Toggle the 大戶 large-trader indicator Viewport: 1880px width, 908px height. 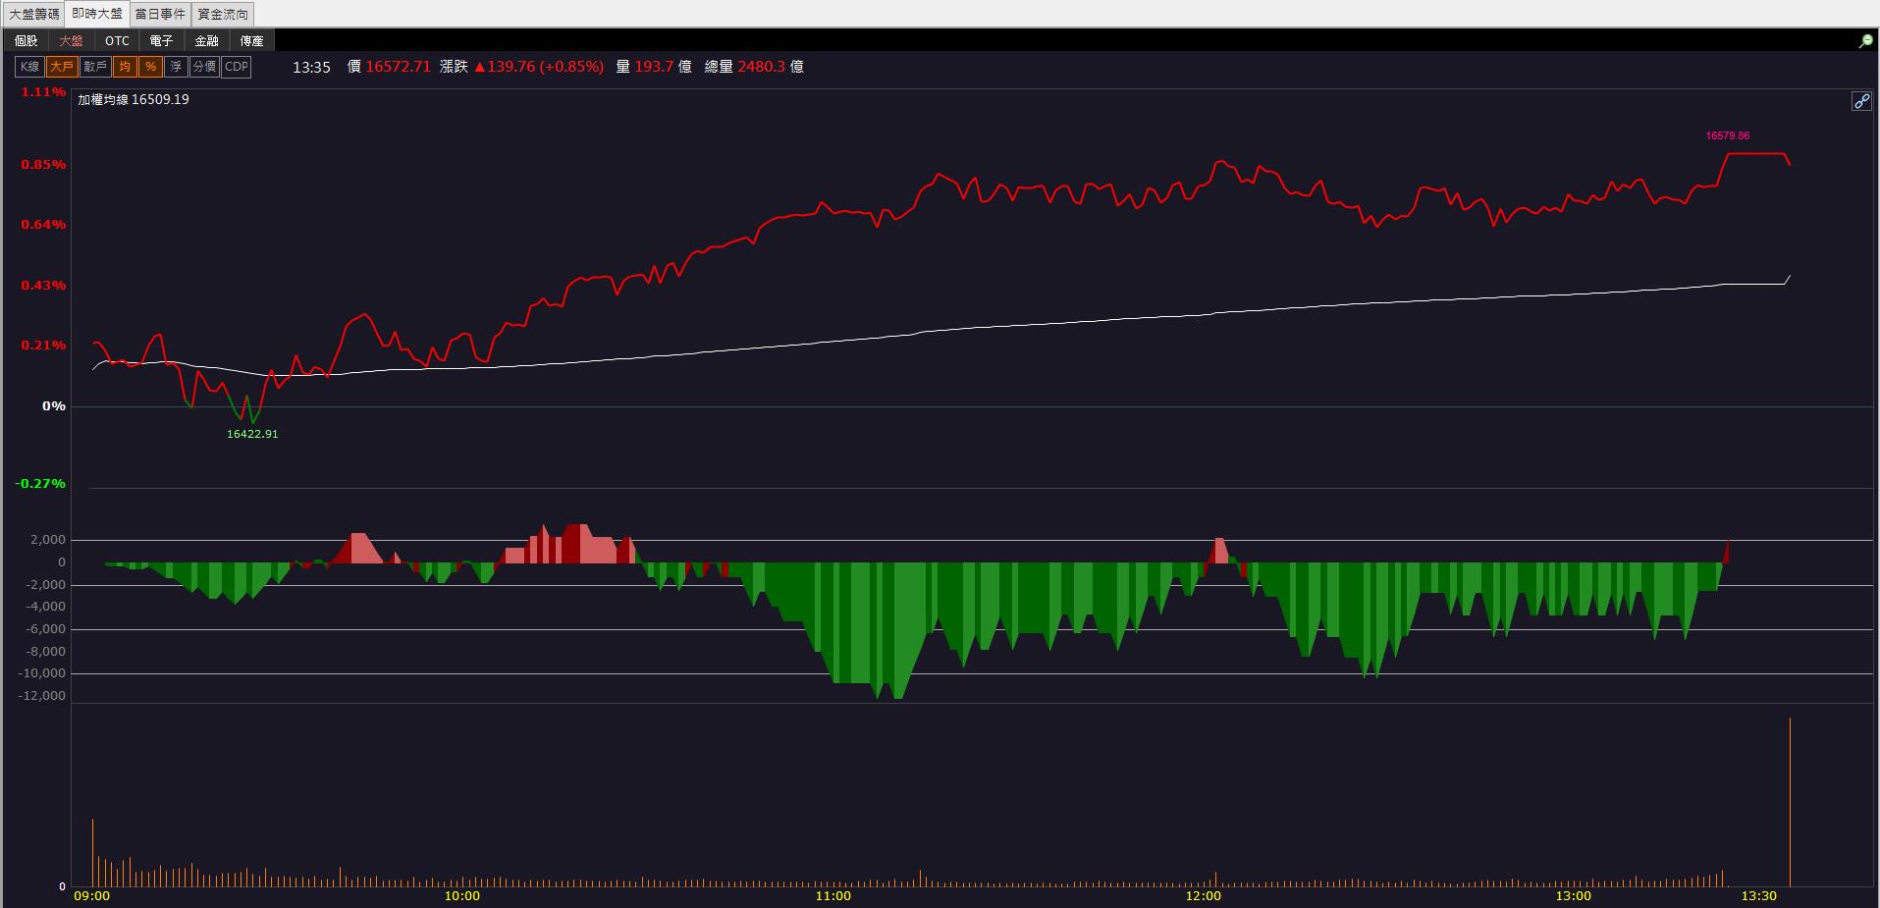[x=62, y=67]
